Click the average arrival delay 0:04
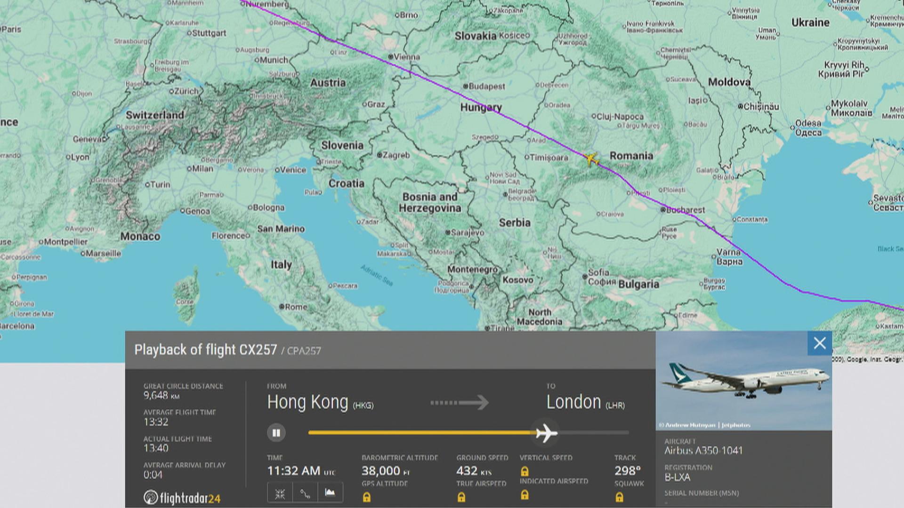Image resolution: width=904 pixels, height=508 pixels. point(153,475)
